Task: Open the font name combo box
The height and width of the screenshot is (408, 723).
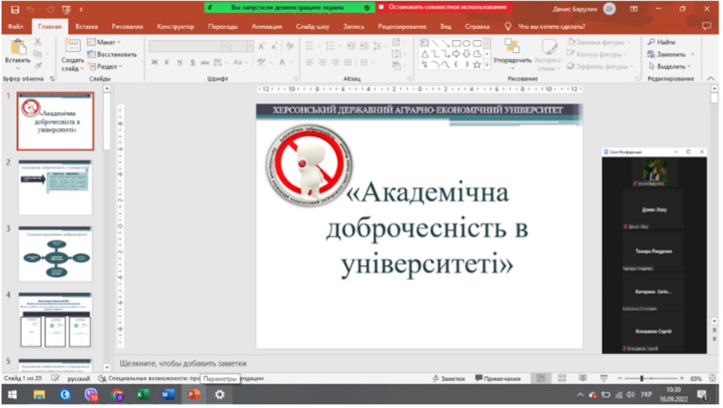Action: click(x=189, y=46)
